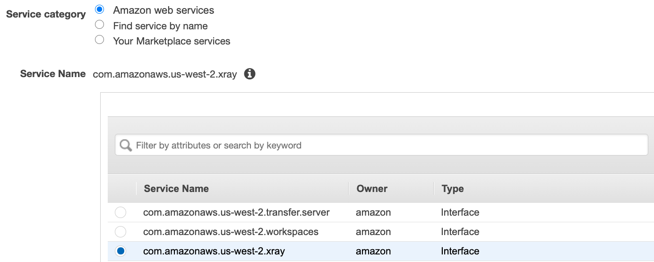Click the bold Service category label
The height and width of the screenshot is (262, 654).
point(46,14)
